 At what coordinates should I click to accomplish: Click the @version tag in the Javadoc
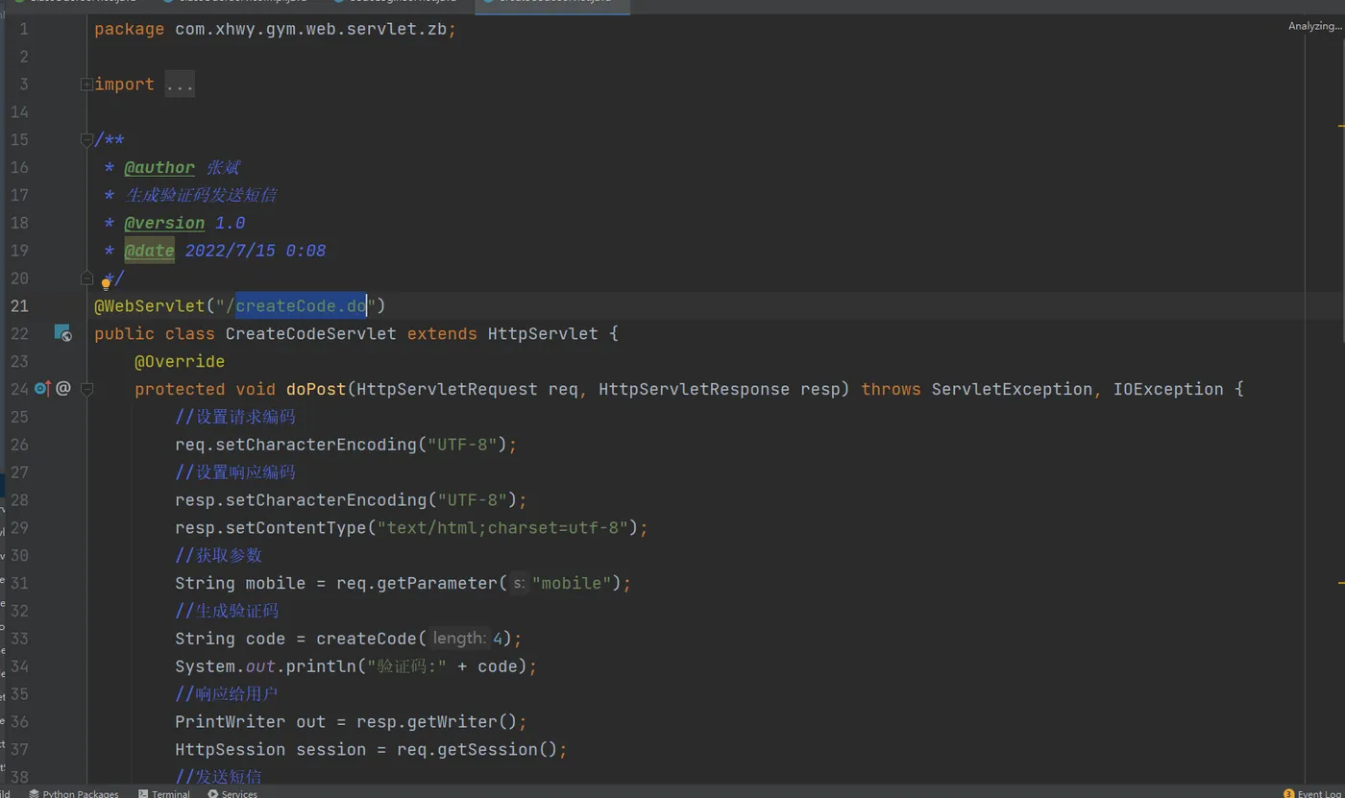pos(164,224)
